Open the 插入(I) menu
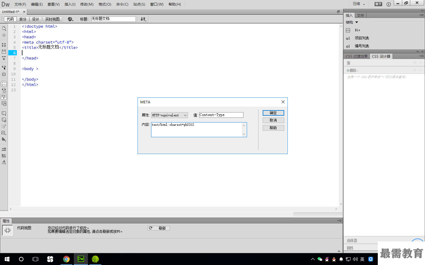 pyautogui.click(x=70, y=4)
